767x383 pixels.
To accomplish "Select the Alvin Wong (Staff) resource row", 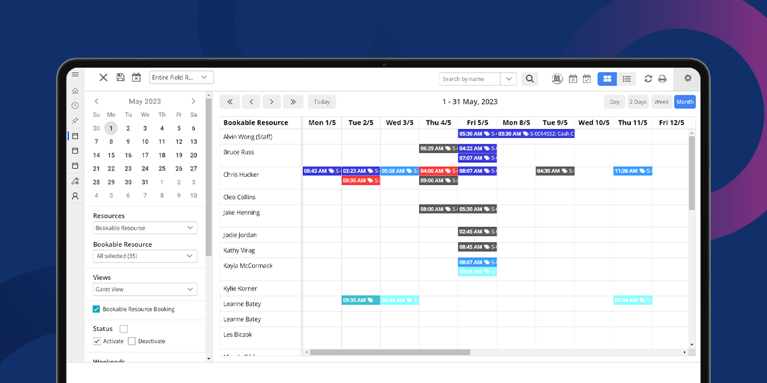I will point(261,137).
